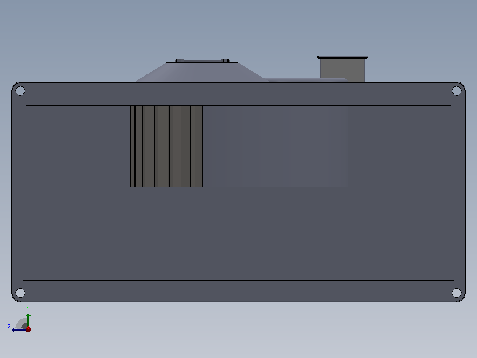Click the green Y axis arrow of the triad
Image resolution: width=477 pixels, height=358 pixels.
28,319
